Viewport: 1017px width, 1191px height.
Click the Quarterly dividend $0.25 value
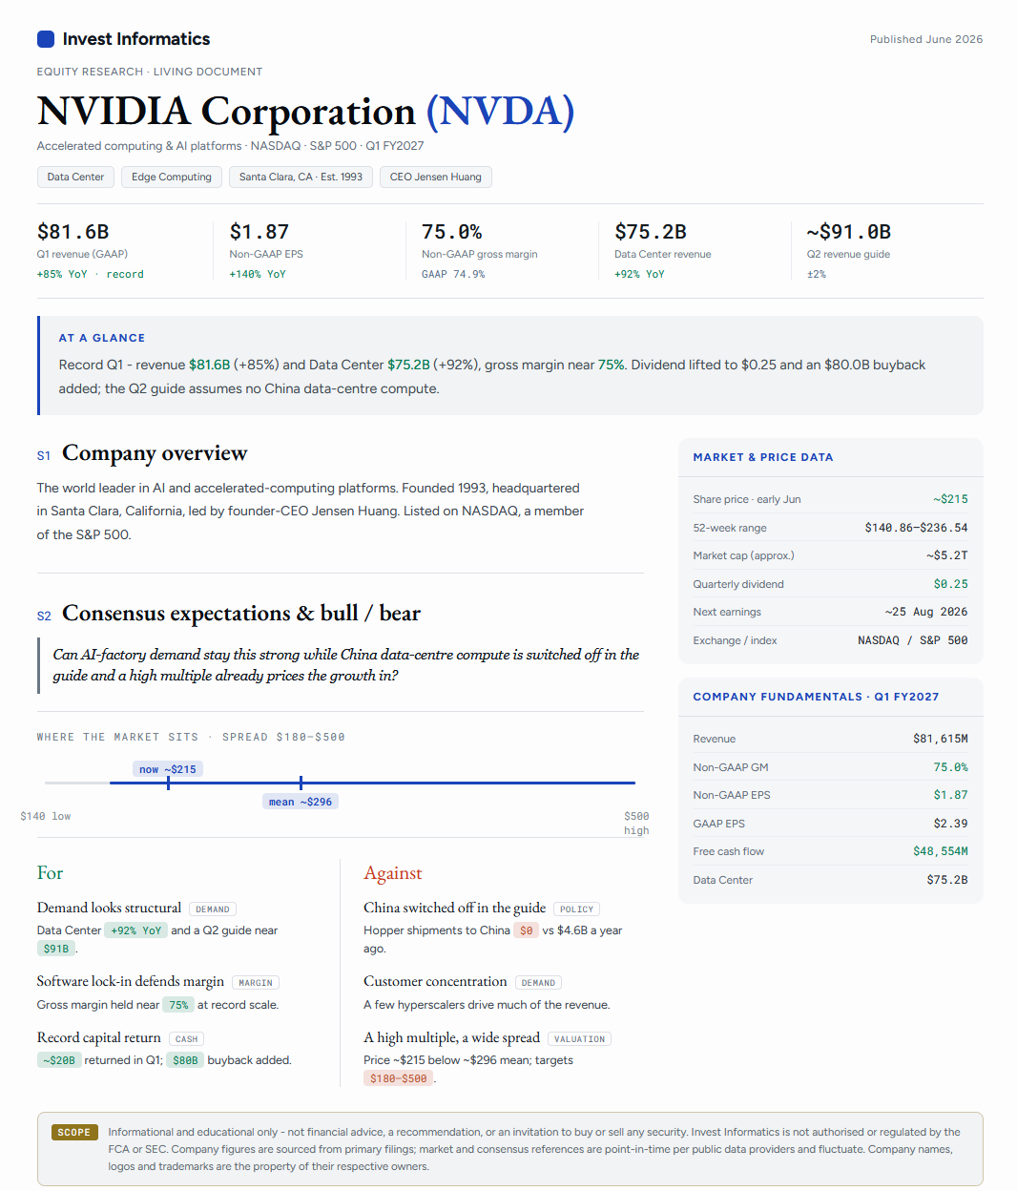[950, 584]
